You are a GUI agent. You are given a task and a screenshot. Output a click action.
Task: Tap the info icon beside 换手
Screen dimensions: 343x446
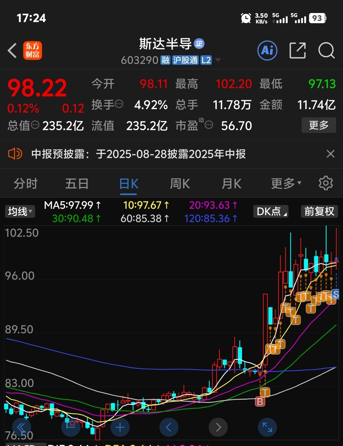(119, 104)
